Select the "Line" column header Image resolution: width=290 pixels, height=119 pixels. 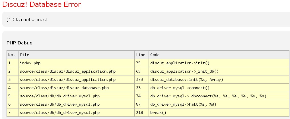(x=141, y=55)
